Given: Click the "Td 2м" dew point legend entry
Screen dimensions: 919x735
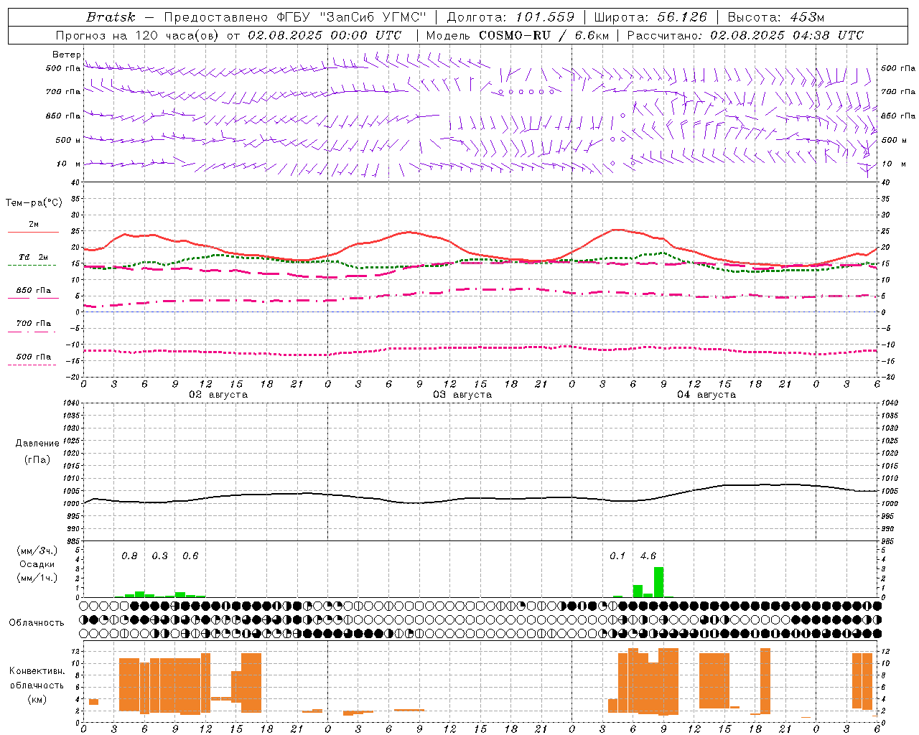Looking at the screenshot, I should click(x=34, y=257).
